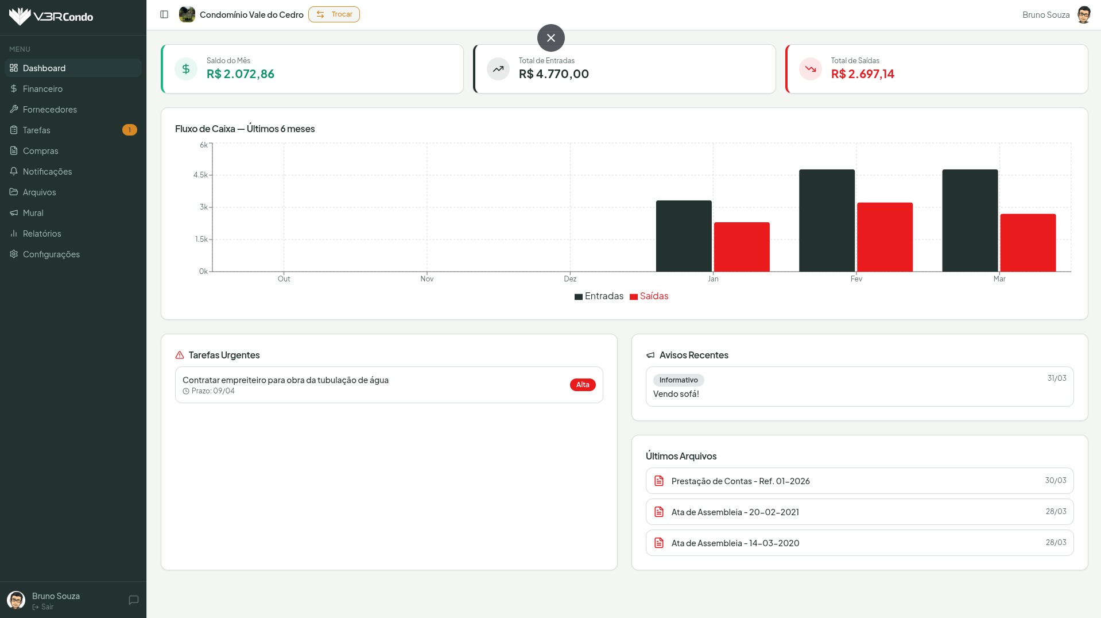Click the dollar sign Saldo do Mês icon
1101x618 pixels.
(x=186, y=69)
